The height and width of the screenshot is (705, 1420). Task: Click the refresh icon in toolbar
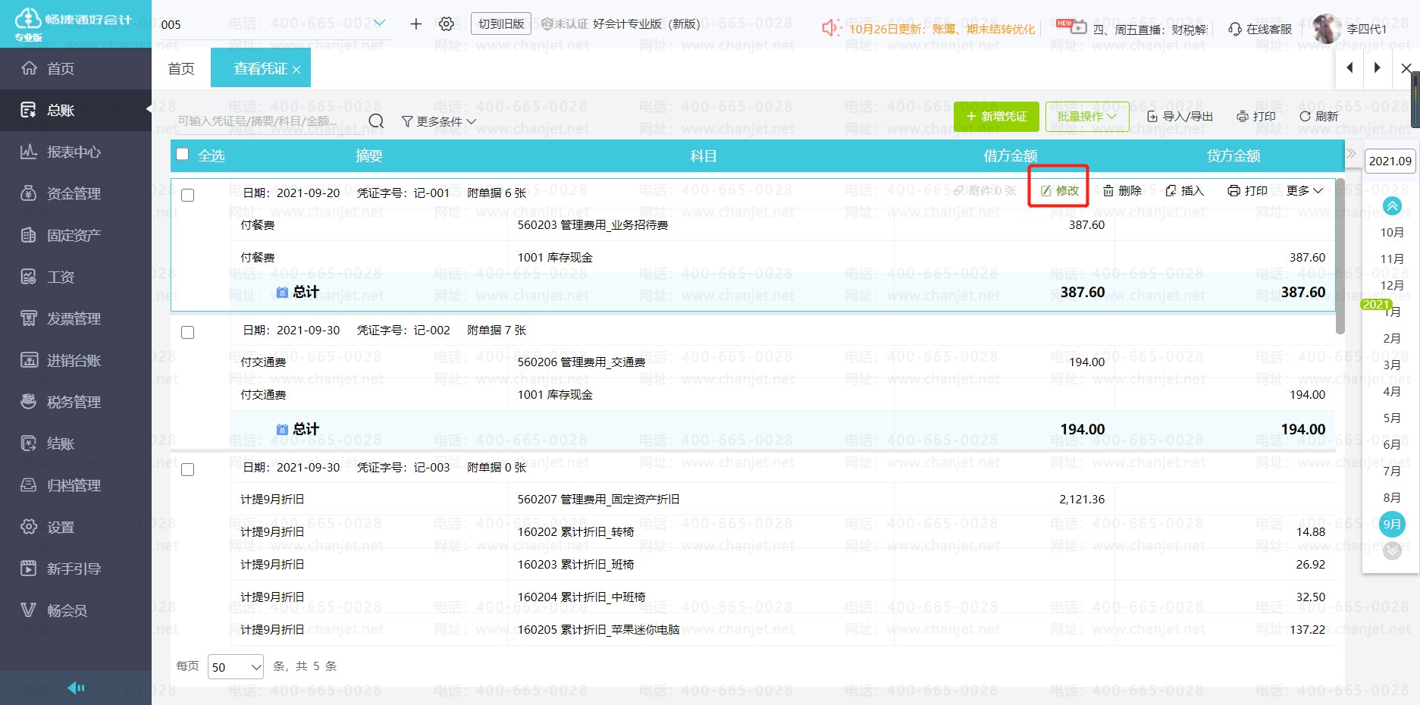(1305, 117)
